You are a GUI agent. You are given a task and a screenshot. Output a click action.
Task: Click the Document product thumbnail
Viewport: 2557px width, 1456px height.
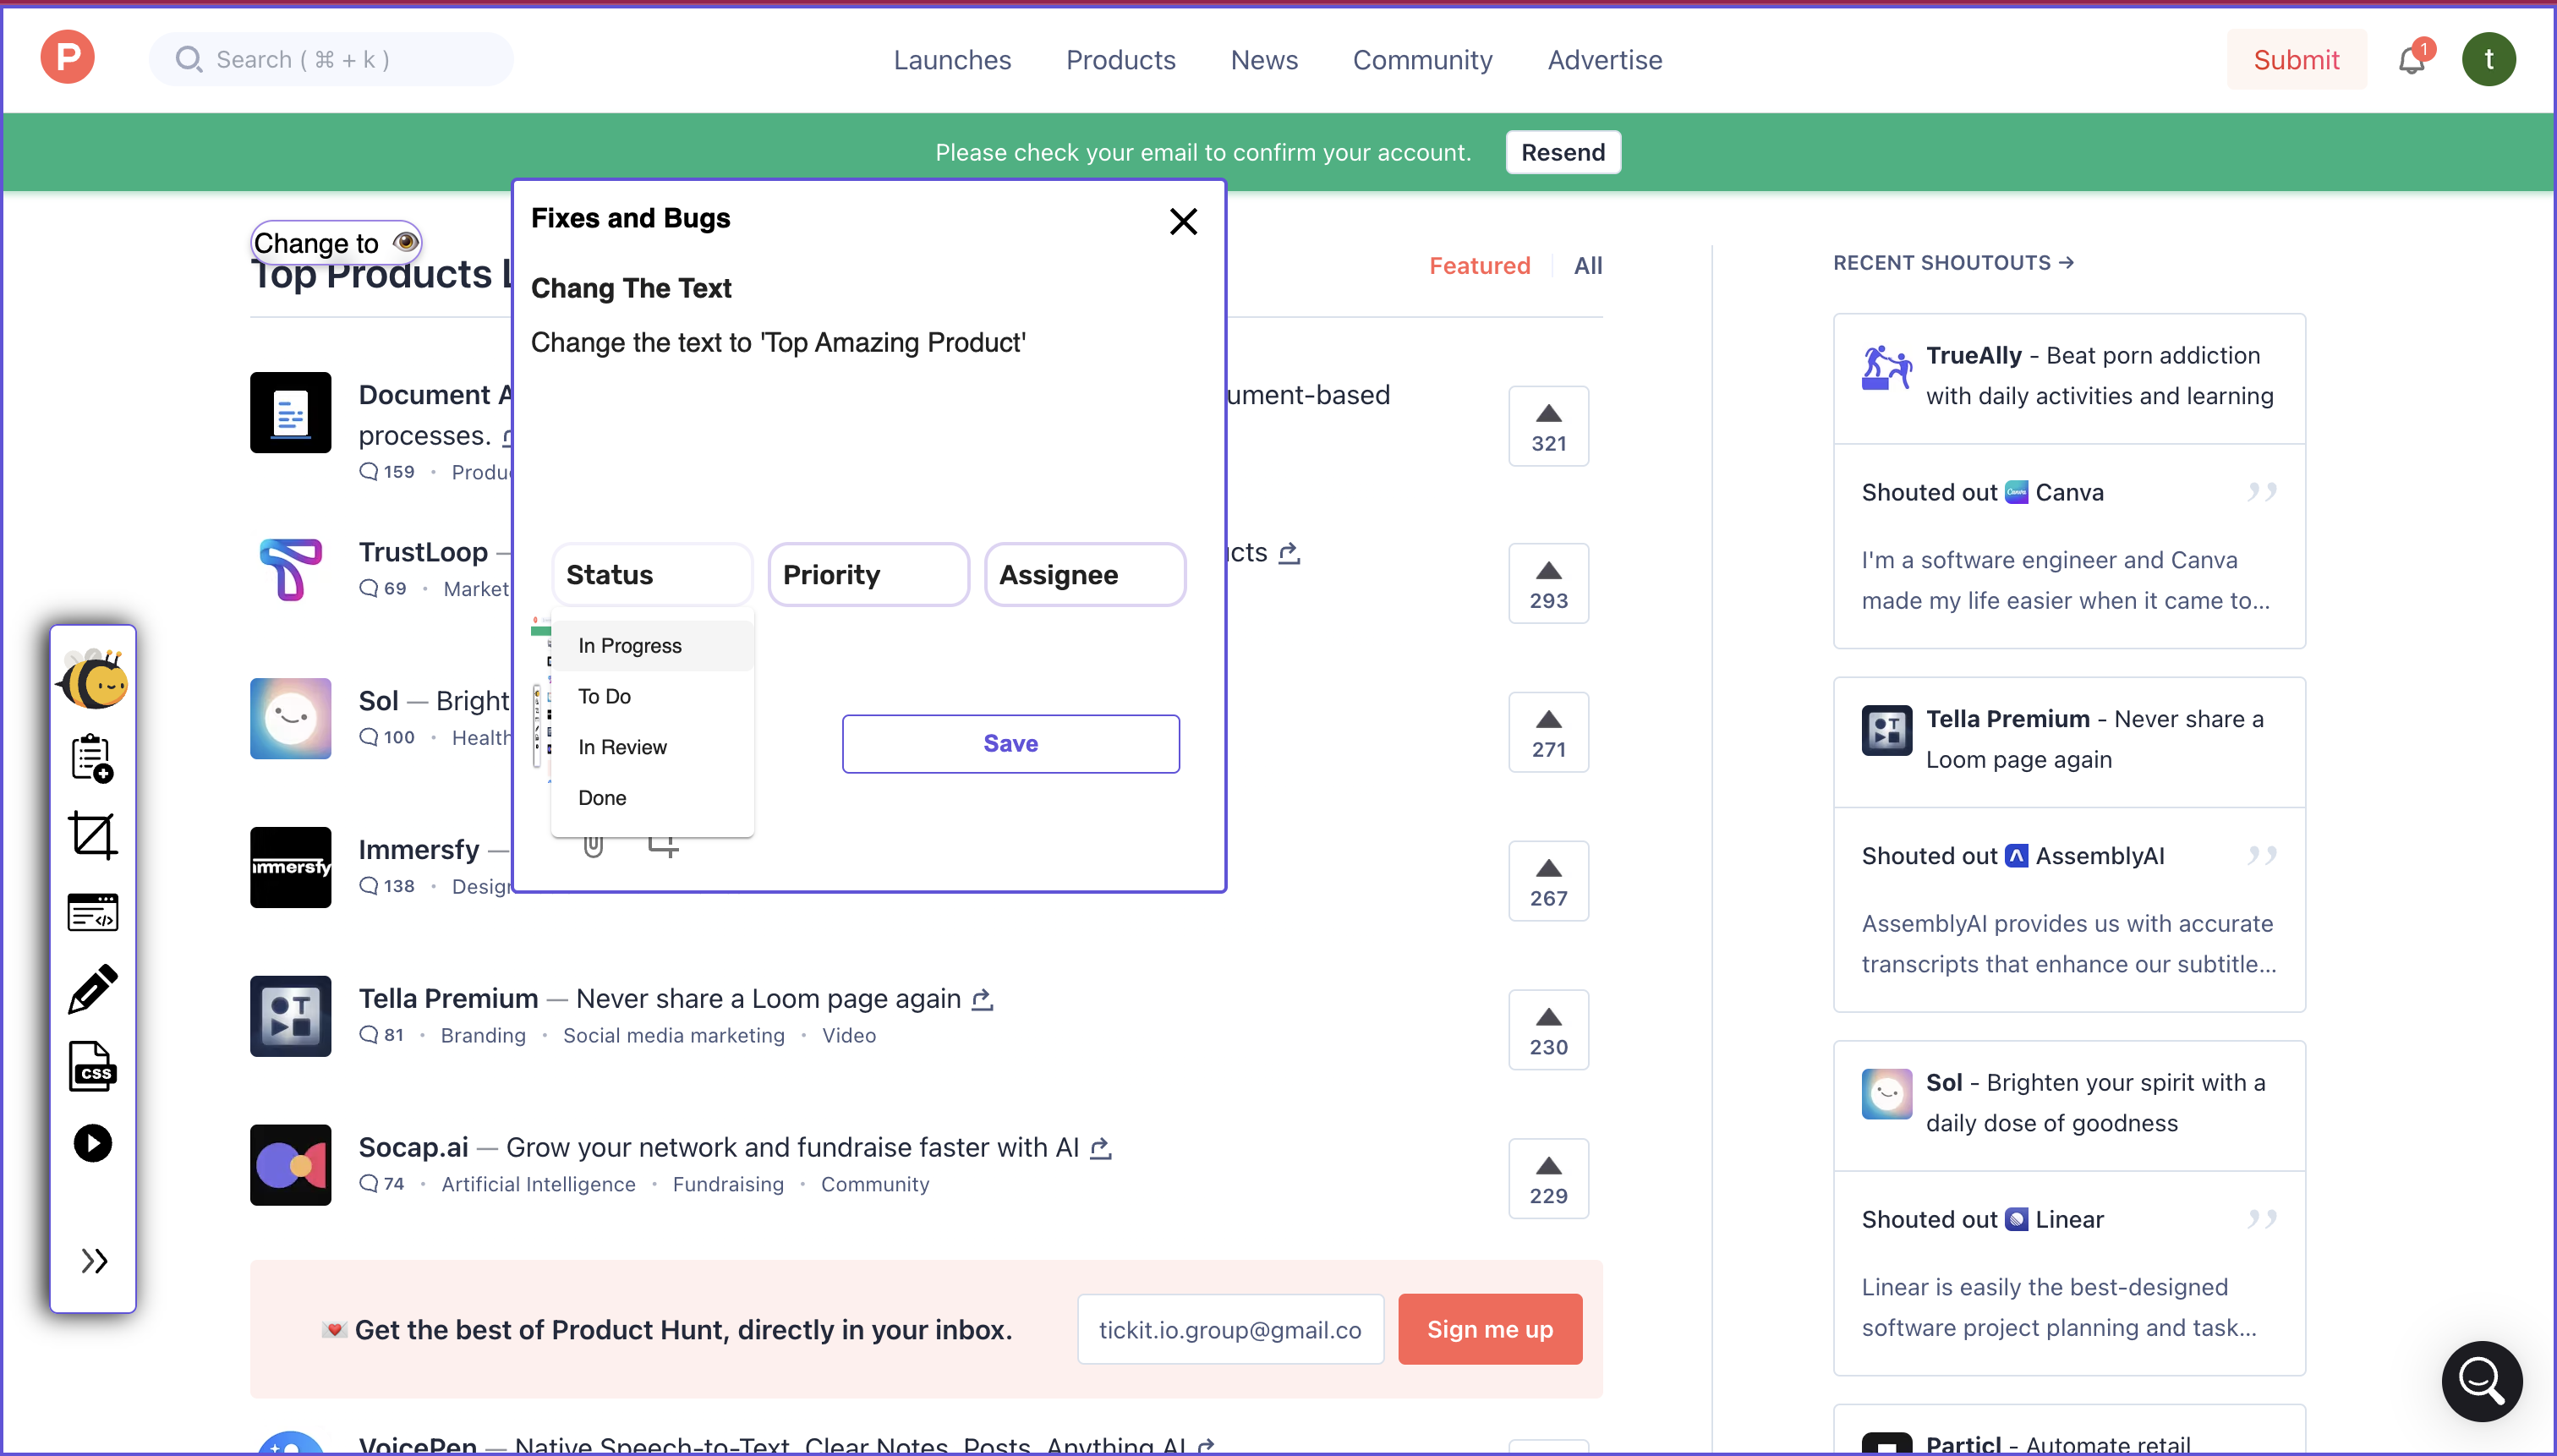coord(290,412)
